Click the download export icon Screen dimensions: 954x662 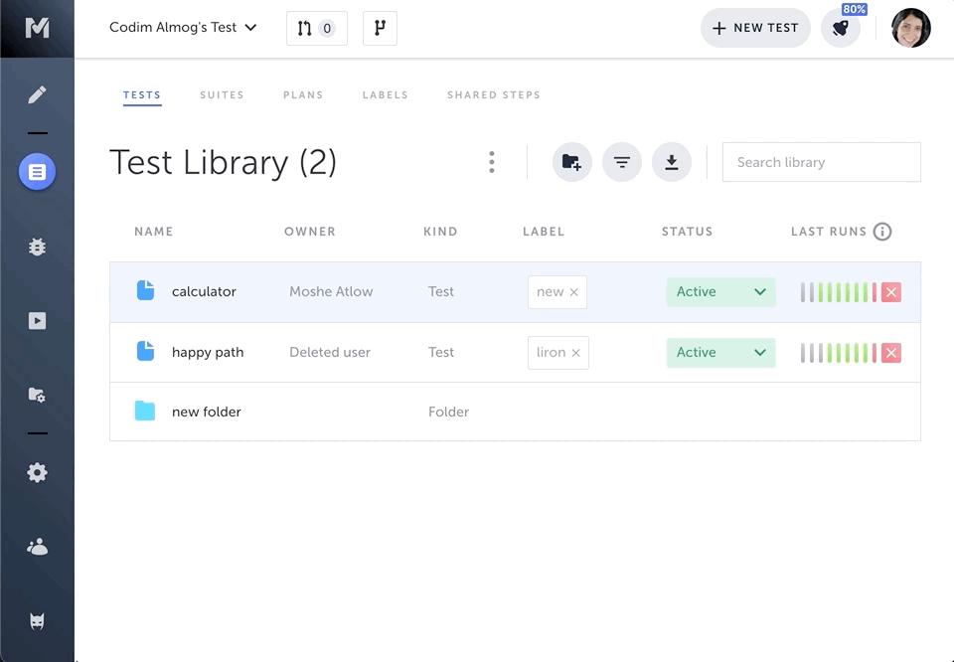point(672,162)
